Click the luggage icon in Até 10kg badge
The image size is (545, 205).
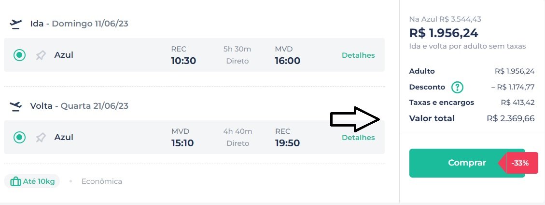click(x=15, y=181)
